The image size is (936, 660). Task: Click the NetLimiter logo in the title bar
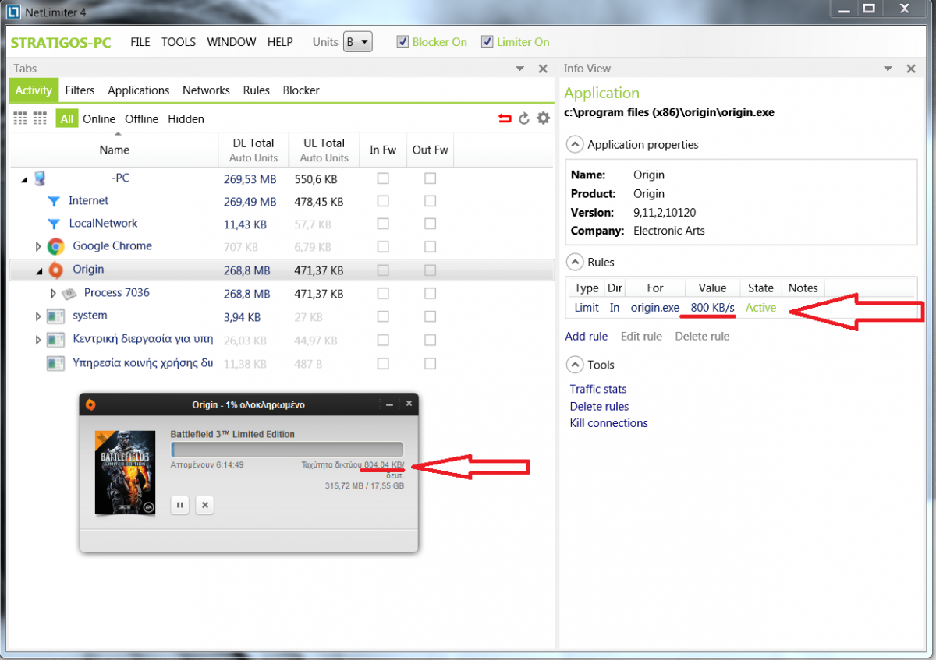click(x=12, y=11)
